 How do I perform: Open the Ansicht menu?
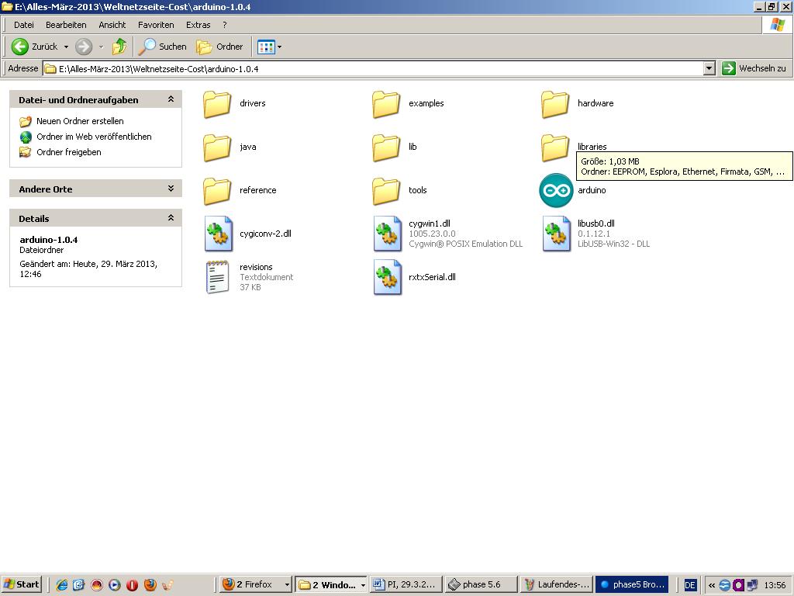[112, 25]
